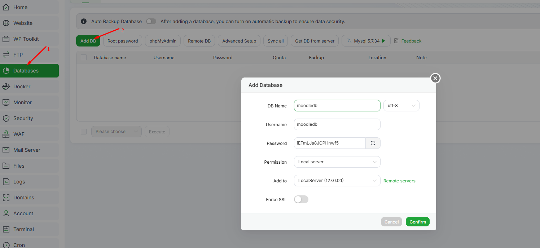Click the Security shield icon
Screen dimensions: 540x248
[6, 118]
